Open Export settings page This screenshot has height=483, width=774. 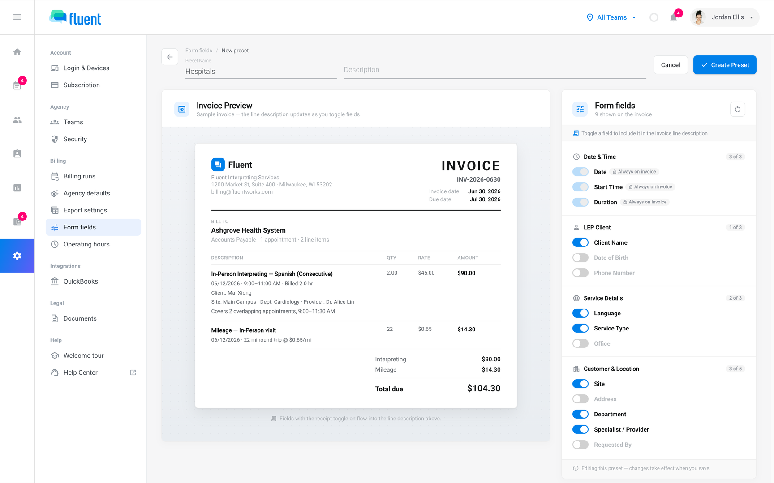coord(93,210)
